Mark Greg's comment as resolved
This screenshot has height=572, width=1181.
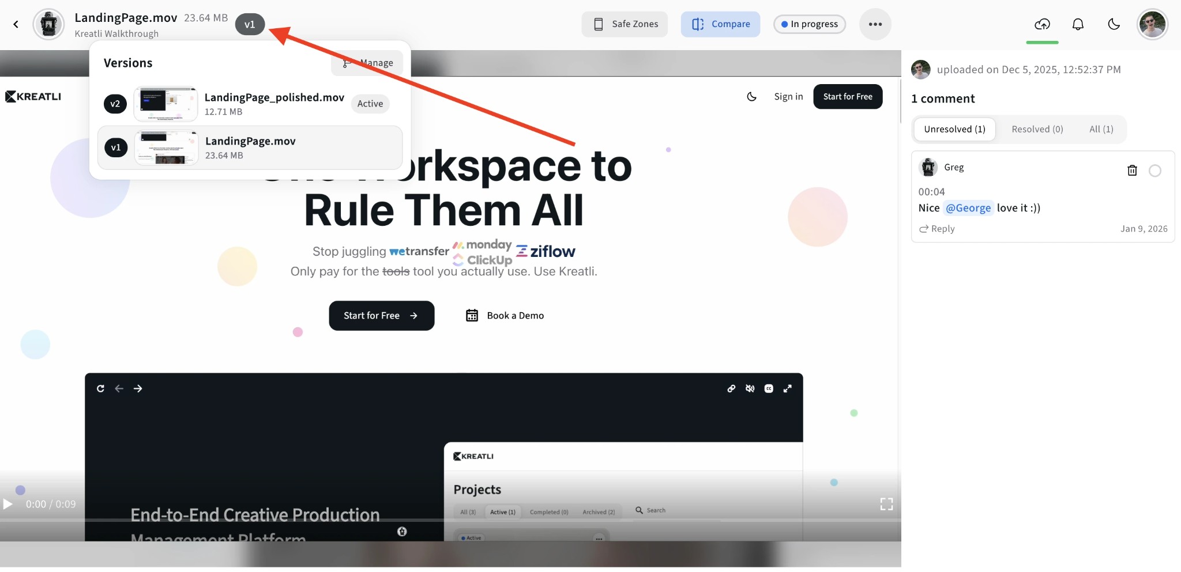(1154, 171)
